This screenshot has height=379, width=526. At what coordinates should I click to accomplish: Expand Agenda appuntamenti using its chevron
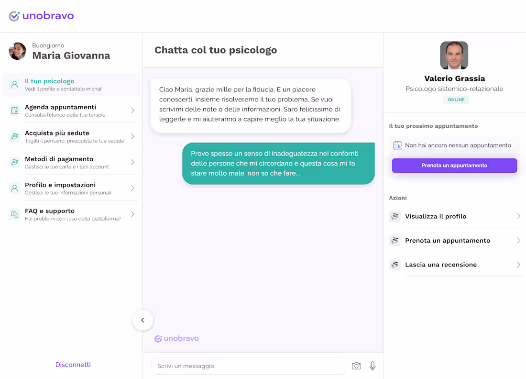pyautogui.click(x=132, y=110)
